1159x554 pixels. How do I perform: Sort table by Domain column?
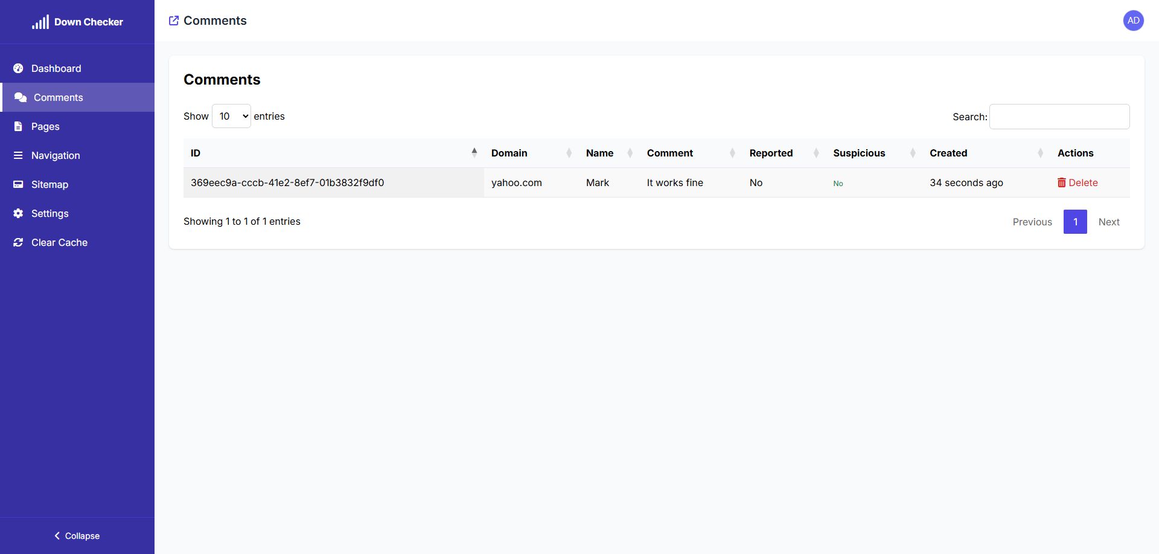pos(531,153)
